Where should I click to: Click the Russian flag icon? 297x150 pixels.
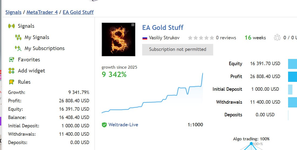tap(145, 38)
